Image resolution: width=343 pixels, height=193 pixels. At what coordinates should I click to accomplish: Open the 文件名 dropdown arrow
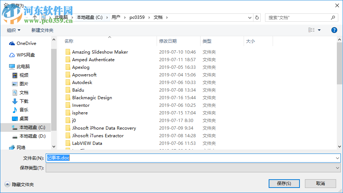click(337, 158)
